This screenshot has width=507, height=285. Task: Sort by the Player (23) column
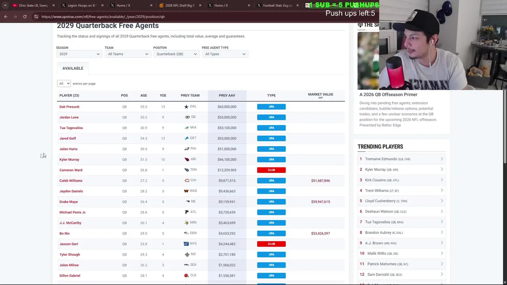click(69, 95)
